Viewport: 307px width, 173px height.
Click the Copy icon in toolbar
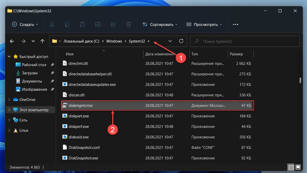[67, 25]
